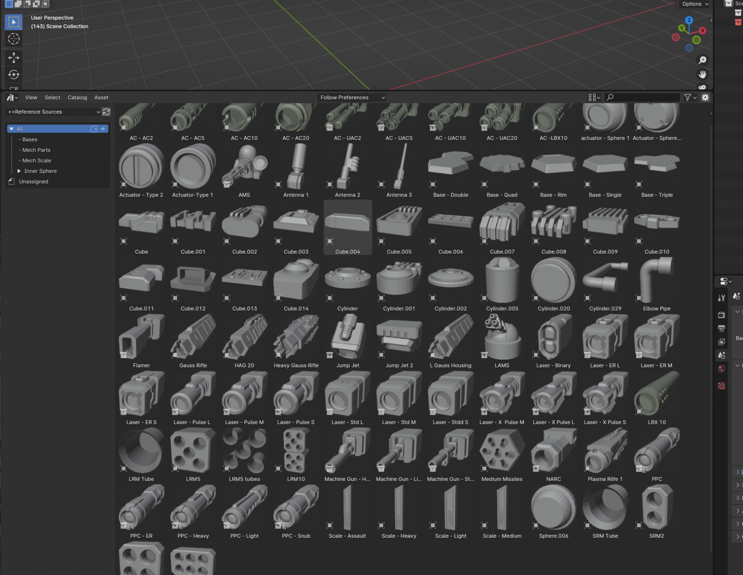Click the viewport zoom magnifier icon
The width and height of the screenshot is (743, 575).
tap(702, 60)
